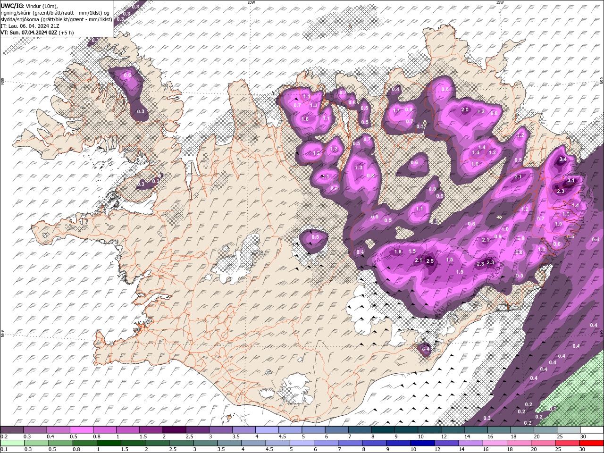This screenshot has height=453, width=604.
Task: Click the white 30 swatch, upper legend row
Action: (592, 430)
